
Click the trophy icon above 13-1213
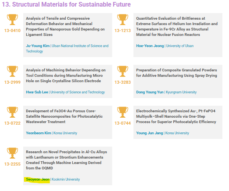[123, 20]
